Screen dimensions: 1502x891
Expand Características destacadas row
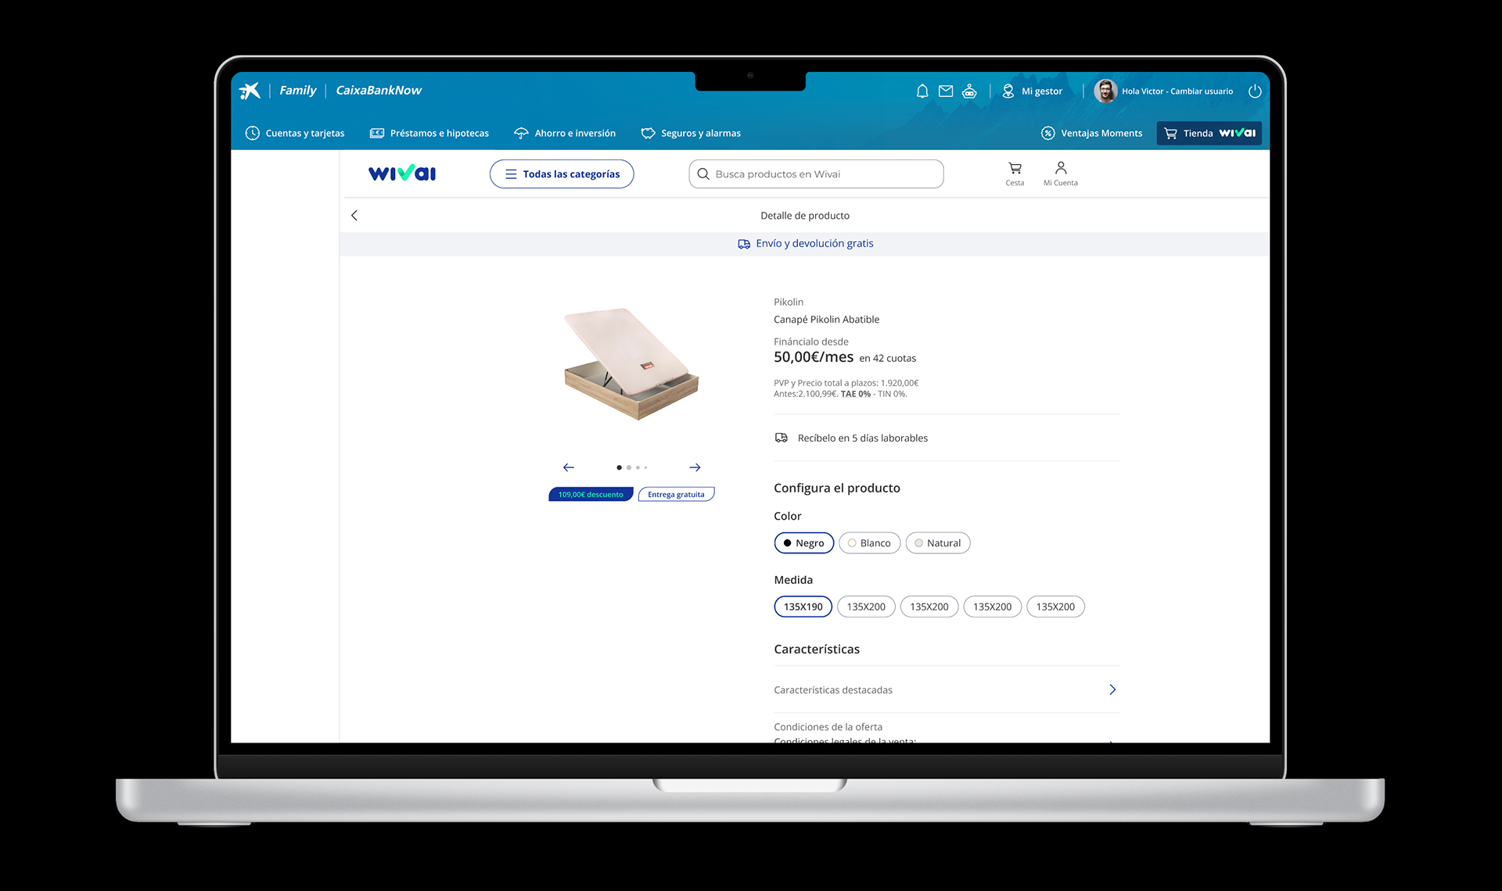[947, 689]
